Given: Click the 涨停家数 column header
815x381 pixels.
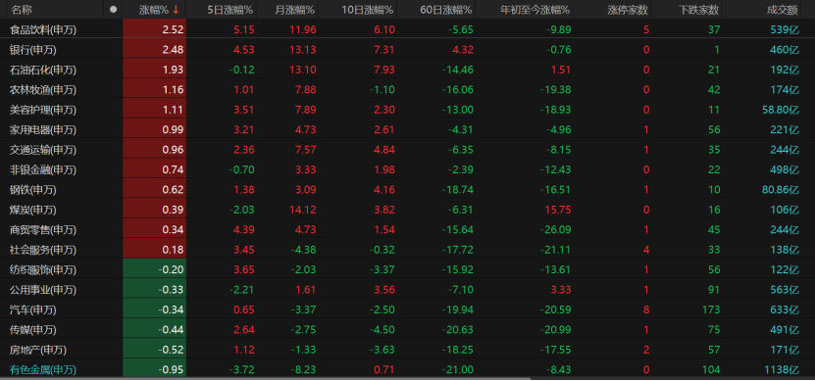Looking at the screenshot, I should coord(628,10).
